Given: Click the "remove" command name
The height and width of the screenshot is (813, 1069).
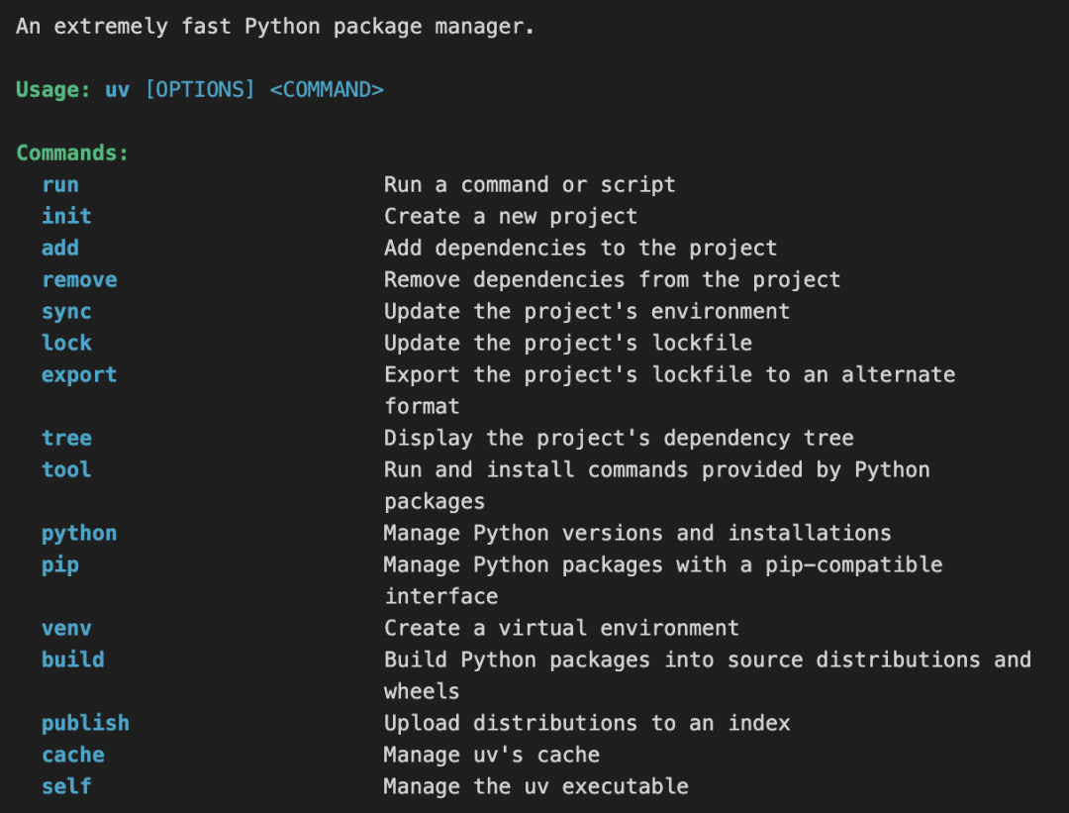Looking at the screenshot, I should 79,280.
